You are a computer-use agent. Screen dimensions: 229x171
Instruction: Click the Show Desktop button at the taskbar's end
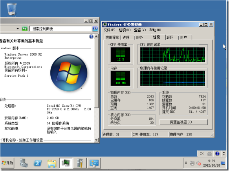click(x=223, y=163)
